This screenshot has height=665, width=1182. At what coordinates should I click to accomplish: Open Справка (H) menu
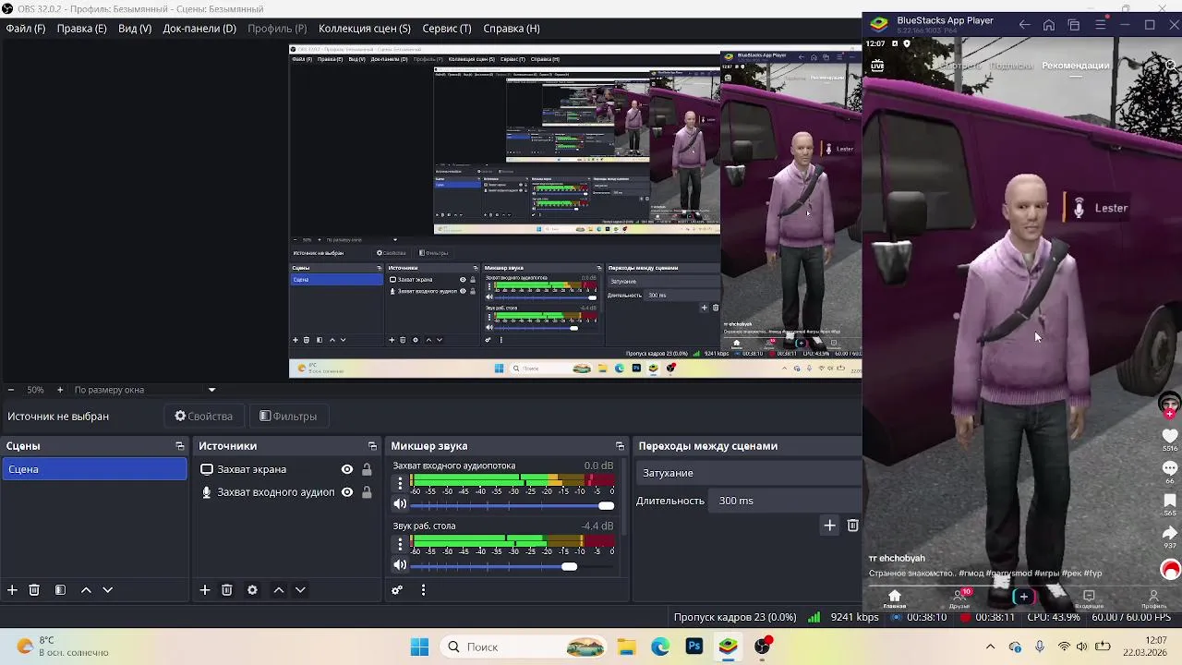(x=512, y=29)
